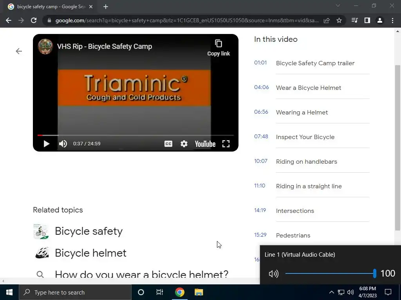
Task: Click page vertical scrollbar thumb
Action: click(397, 148)
